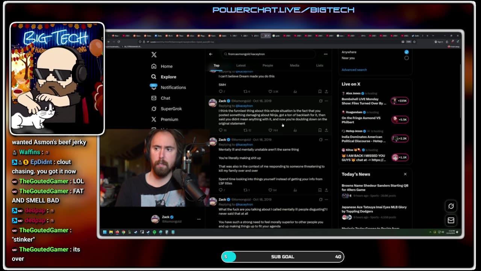Bookmark the 'Dream made you do this' tweet
Viewport: 481px width, 271px height.
320,91
